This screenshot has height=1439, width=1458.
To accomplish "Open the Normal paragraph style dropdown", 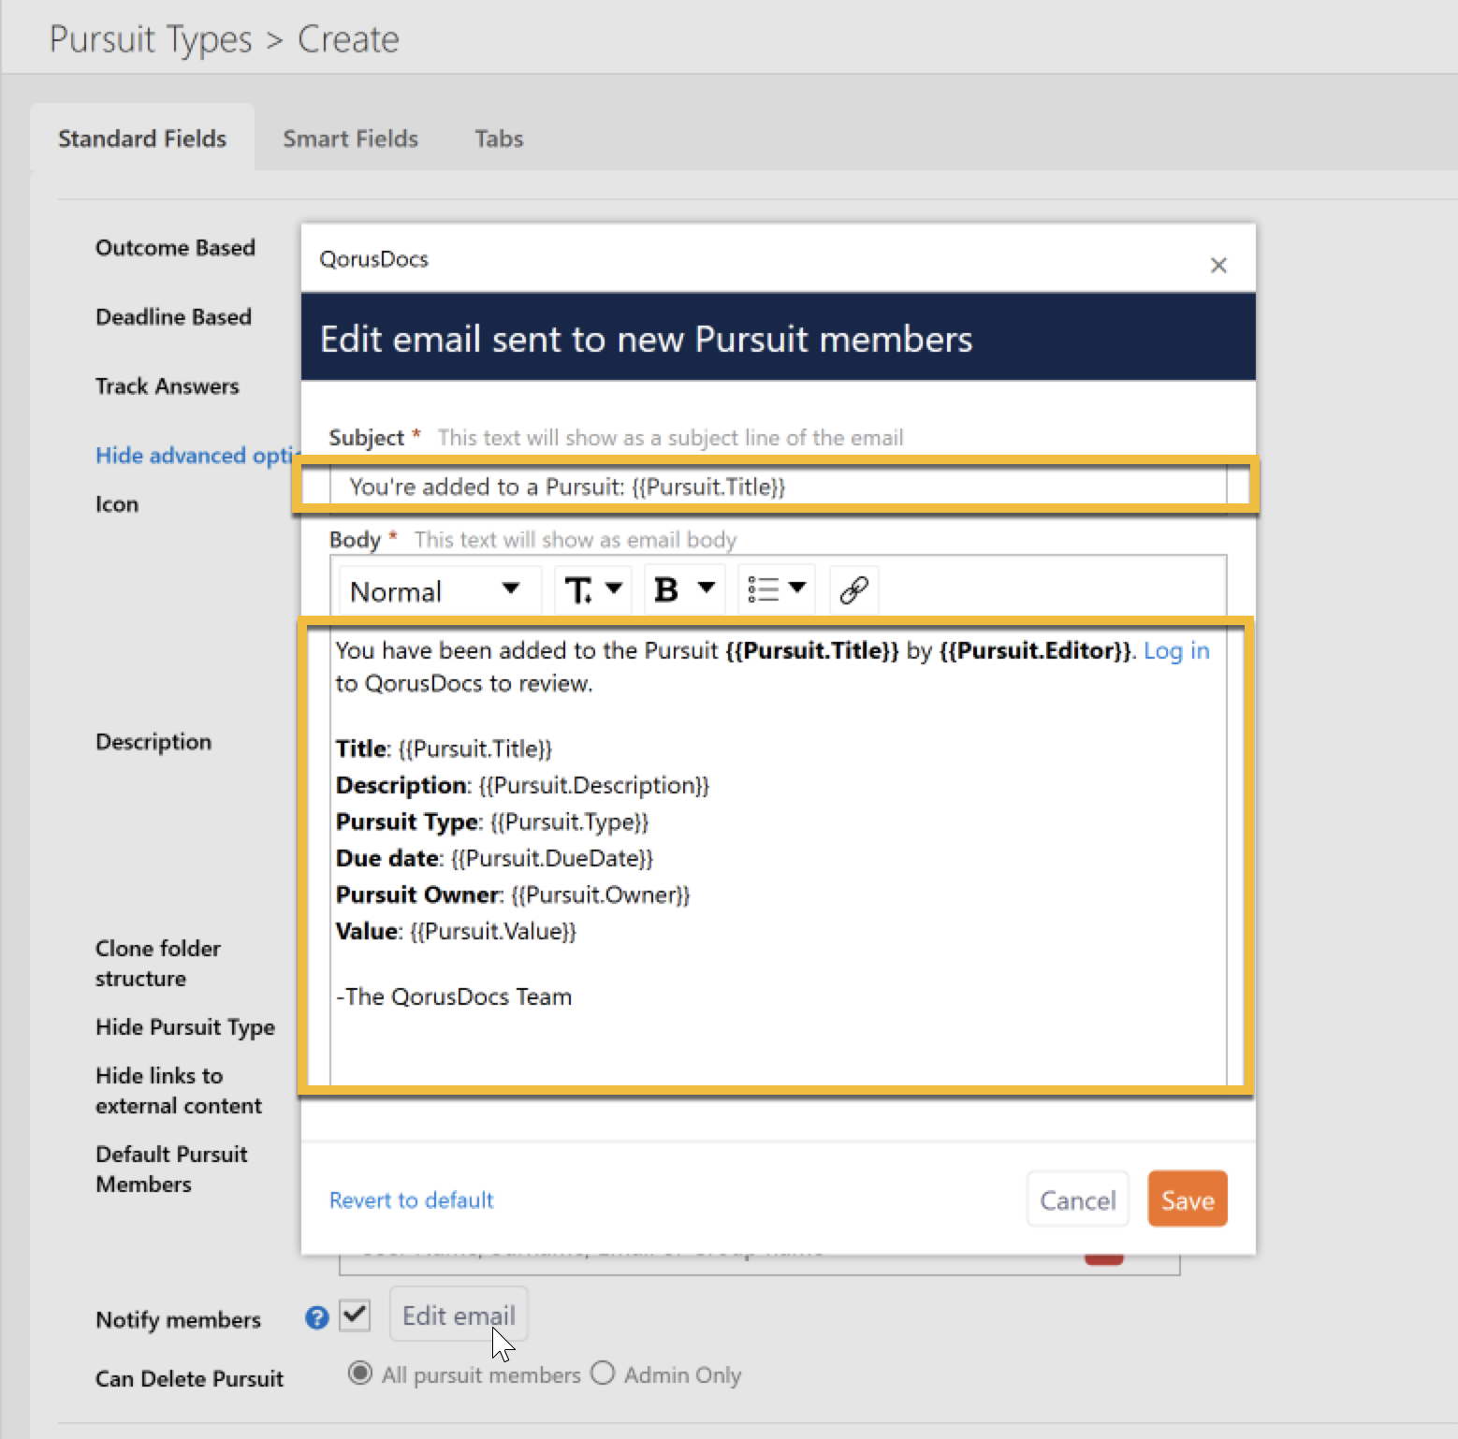I will 435,590.
